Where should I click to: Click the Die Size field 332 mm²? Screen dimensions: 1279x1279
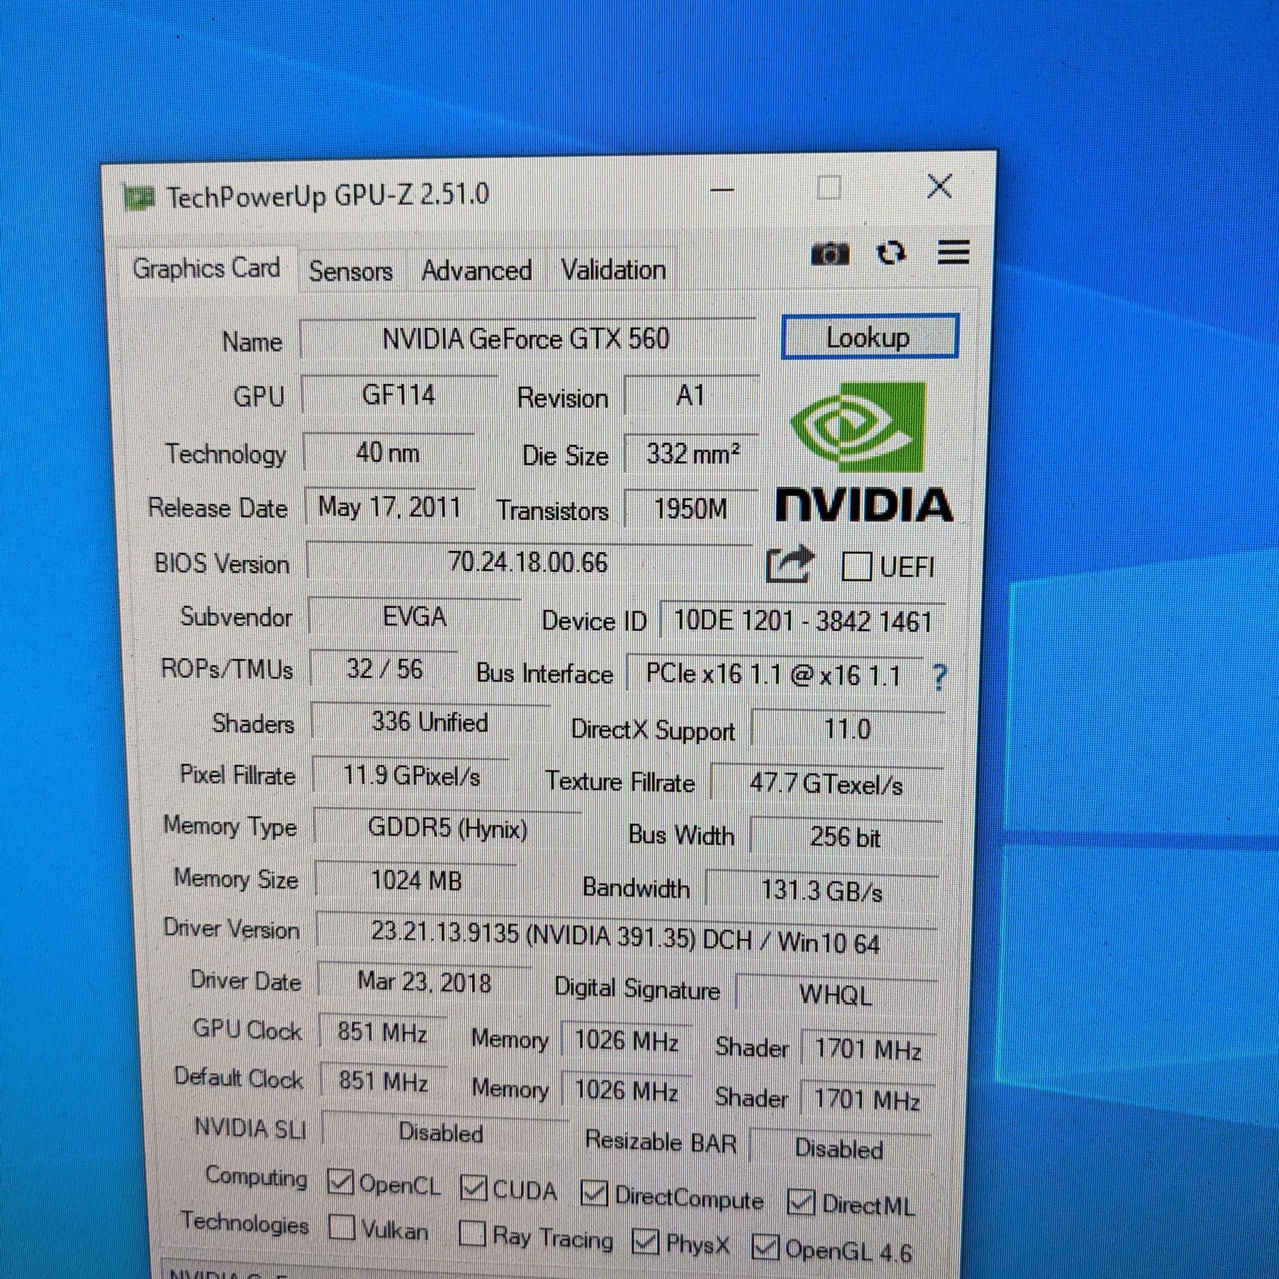(692, 455)
